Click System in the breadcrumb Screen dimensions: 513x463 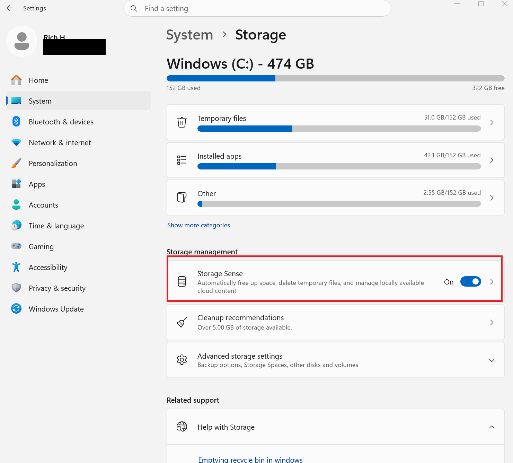click(189, 35)
